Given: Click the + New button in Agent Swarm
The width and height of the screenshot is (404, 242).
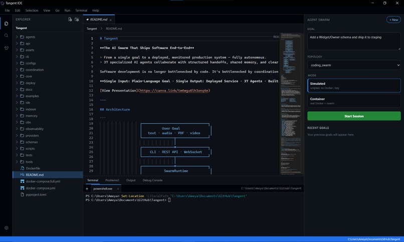Looking at the screenshot, I should point(393,20).
